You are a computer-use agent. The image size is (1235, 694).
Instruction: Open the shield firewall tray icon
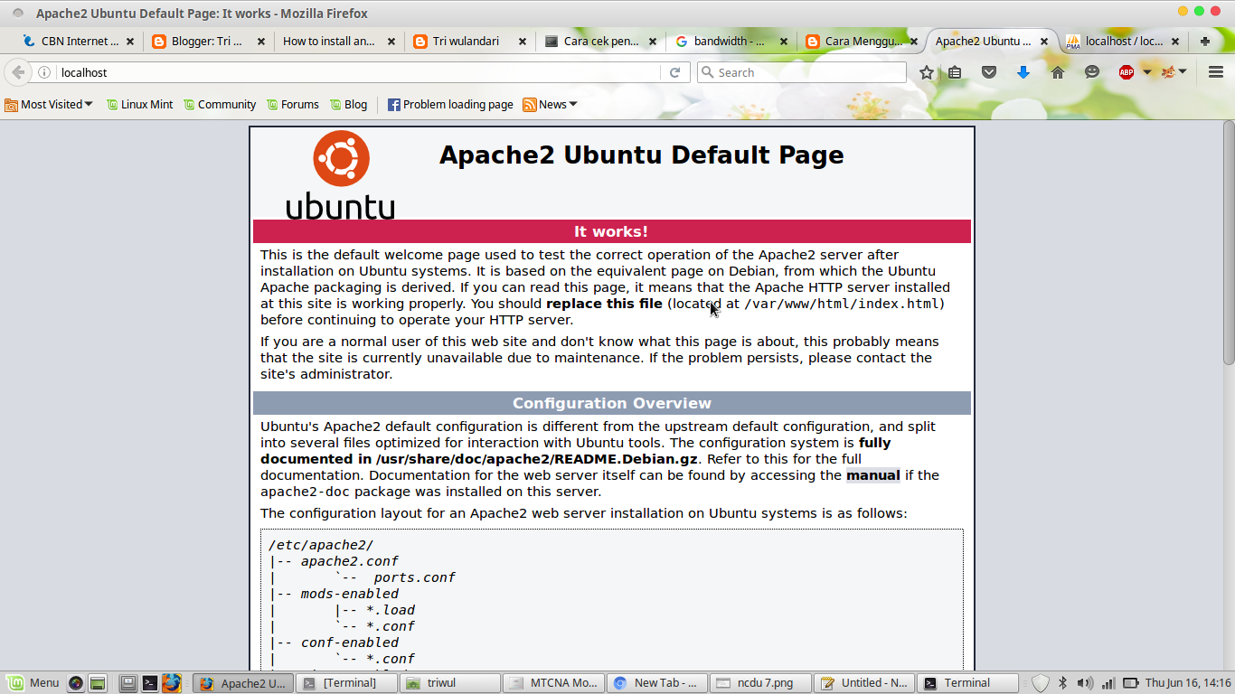1041,683
